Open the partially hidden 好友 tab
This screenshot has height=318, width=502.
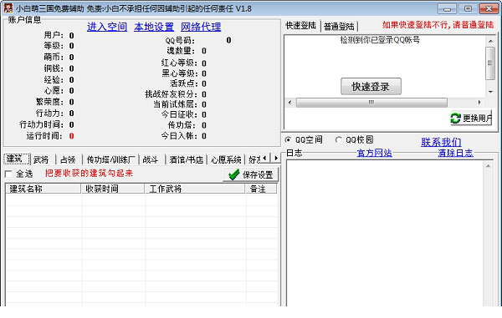[254, 159]
